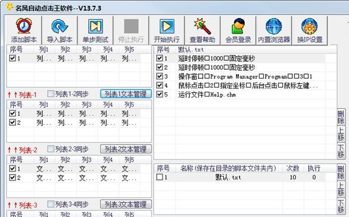Uncheck step 5 运行文件 Help.chm
Image resolution: width=349 pixels, height=217 pixels.
pyautogui.click(x=160, y=94)
